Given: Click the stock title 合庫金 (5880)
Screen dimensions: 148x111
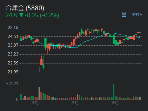Looking at the screenshot, I should pos(25,8).
